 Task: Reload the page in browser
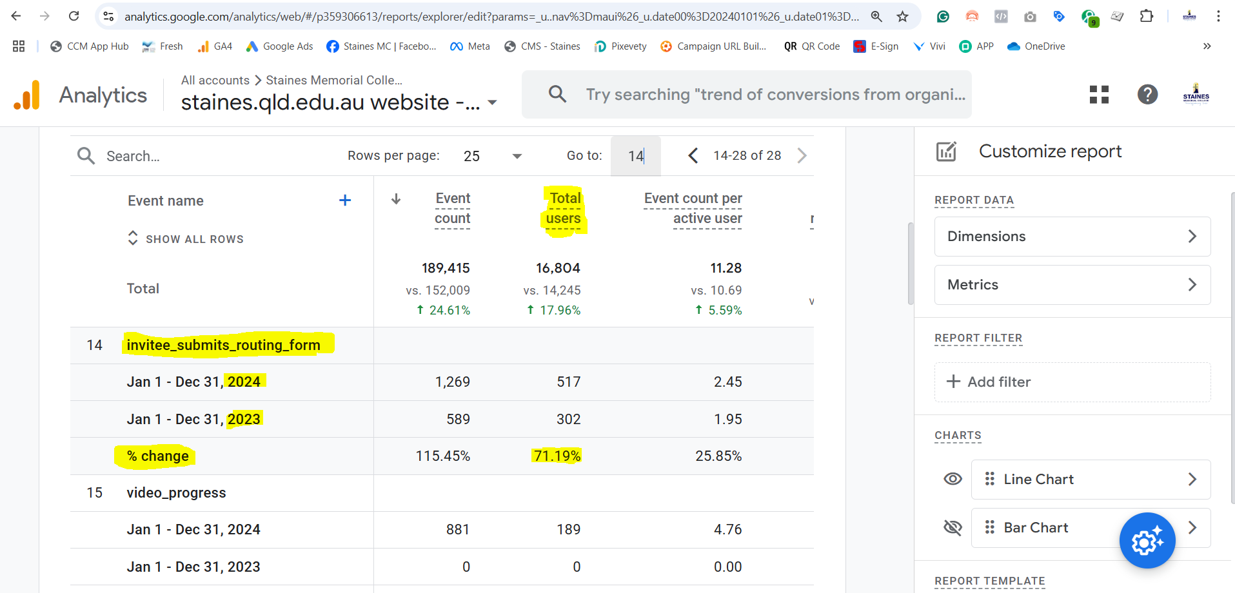coord(74,16)
